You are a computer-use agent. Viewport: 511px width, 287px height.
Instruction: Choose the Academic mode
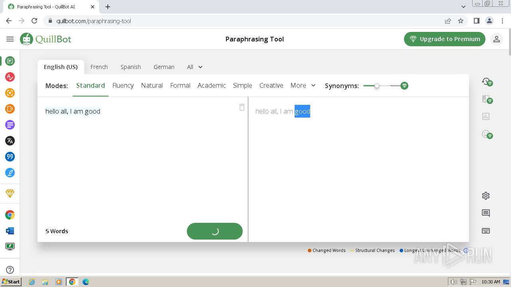tap(212, 85)
